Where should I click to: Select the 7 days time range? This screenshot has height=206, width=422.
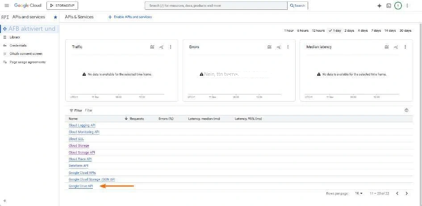pos(376,31)
